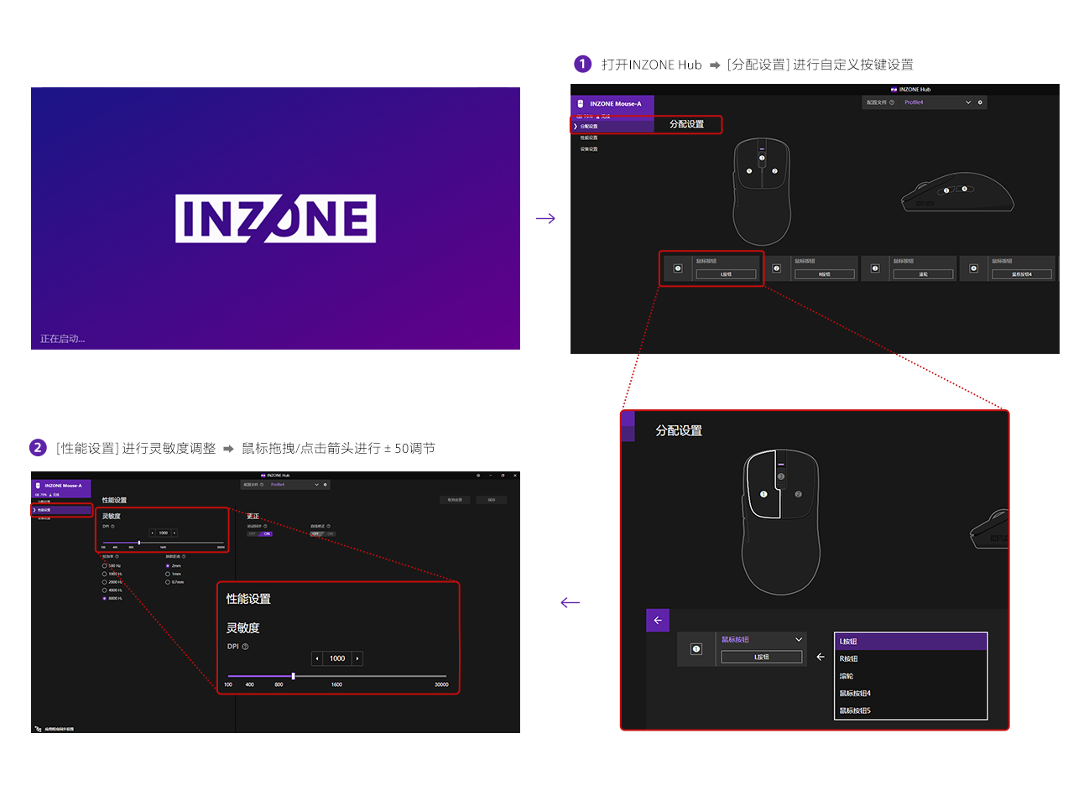Decrease DPI with the small left arrow in the performance window
The image size is (1089, 801).
(152, 533)
